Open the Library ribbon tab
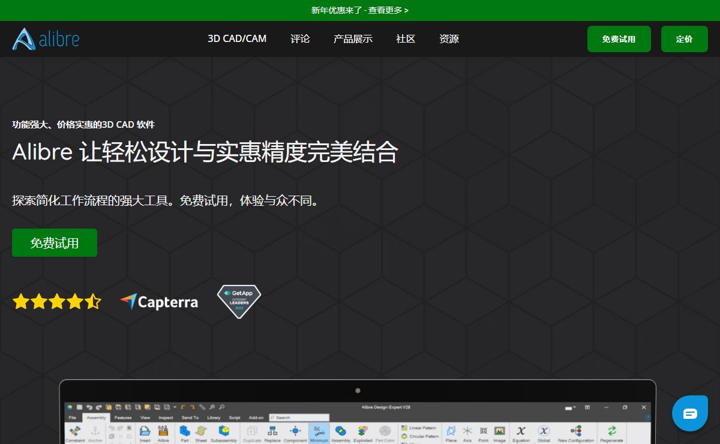Screen dimensions: 720x444 pos(214,418)
